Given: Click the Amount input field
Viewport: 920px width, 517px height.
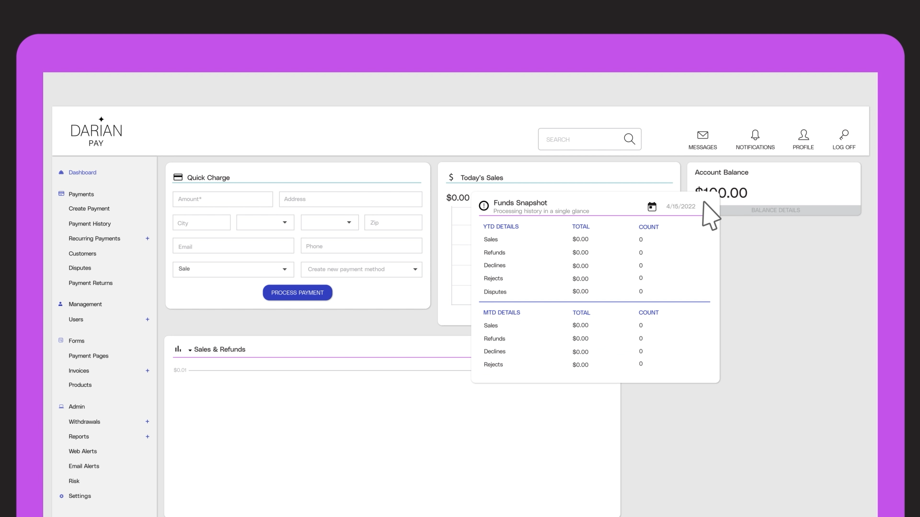Looking at the screenshot, I should pos(222,199).
